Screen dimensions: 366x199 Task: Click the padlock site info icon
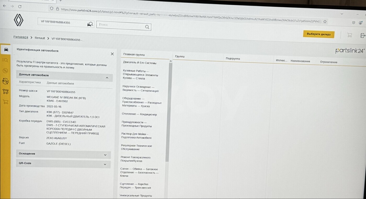click(x=58, y=9)
